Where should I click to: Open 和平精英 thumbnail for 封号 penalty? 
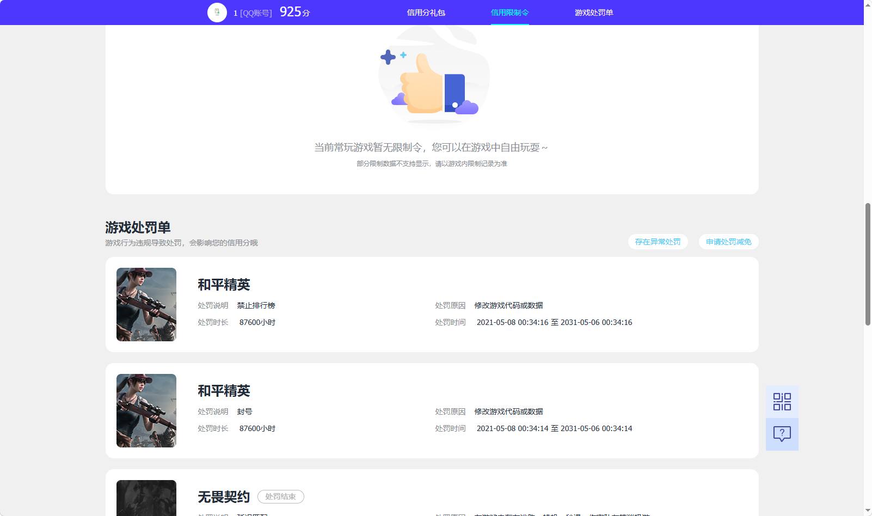[146, 410]
